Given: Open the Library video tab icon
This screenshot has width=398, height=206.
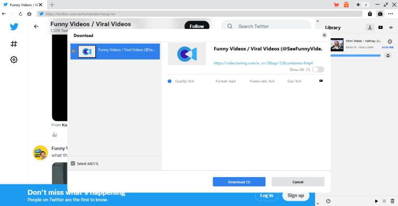Looking at the screenshot, I should coord(380,27).
